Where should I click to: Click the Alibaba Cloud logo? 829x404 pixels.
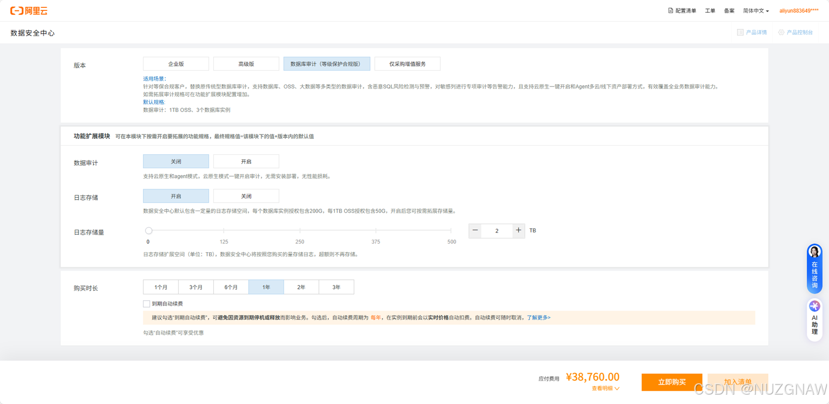[29, 10]
